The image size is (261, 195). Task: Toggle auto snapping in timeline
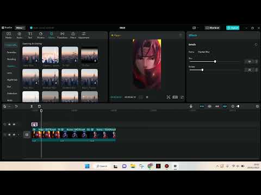tap(209, 106)
